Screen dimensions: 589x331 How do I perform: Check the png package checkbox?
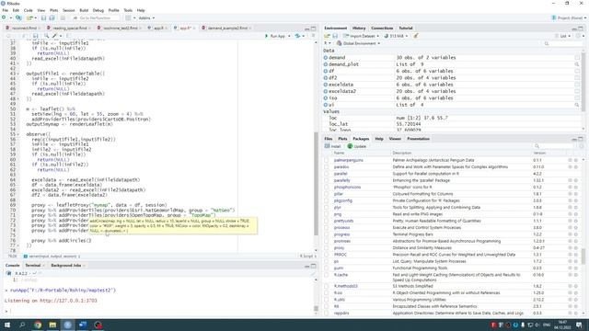click(x=327, y=214)
